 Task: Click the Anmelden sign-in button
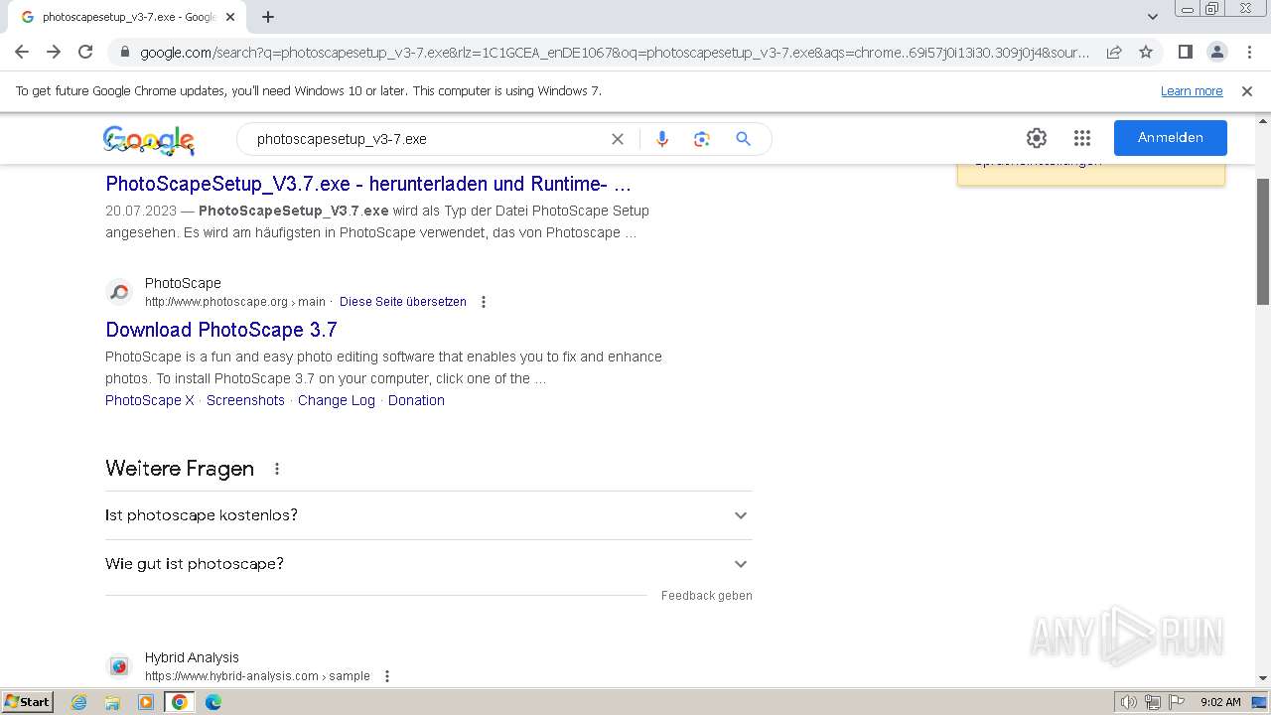[x=1171, y=138]
